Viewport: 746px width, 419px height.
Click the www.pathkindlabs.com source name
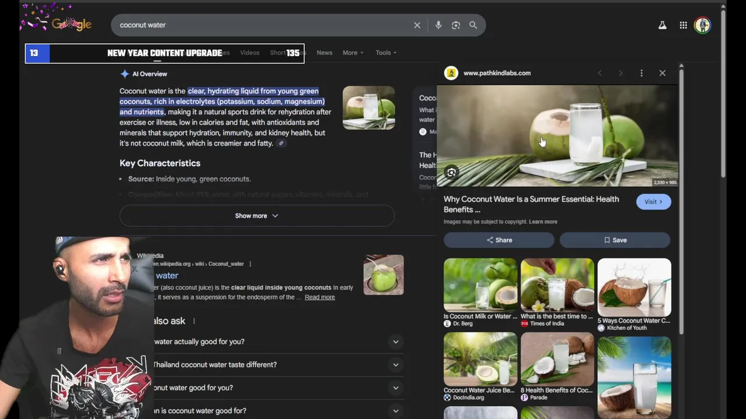(x=497, y=73)
